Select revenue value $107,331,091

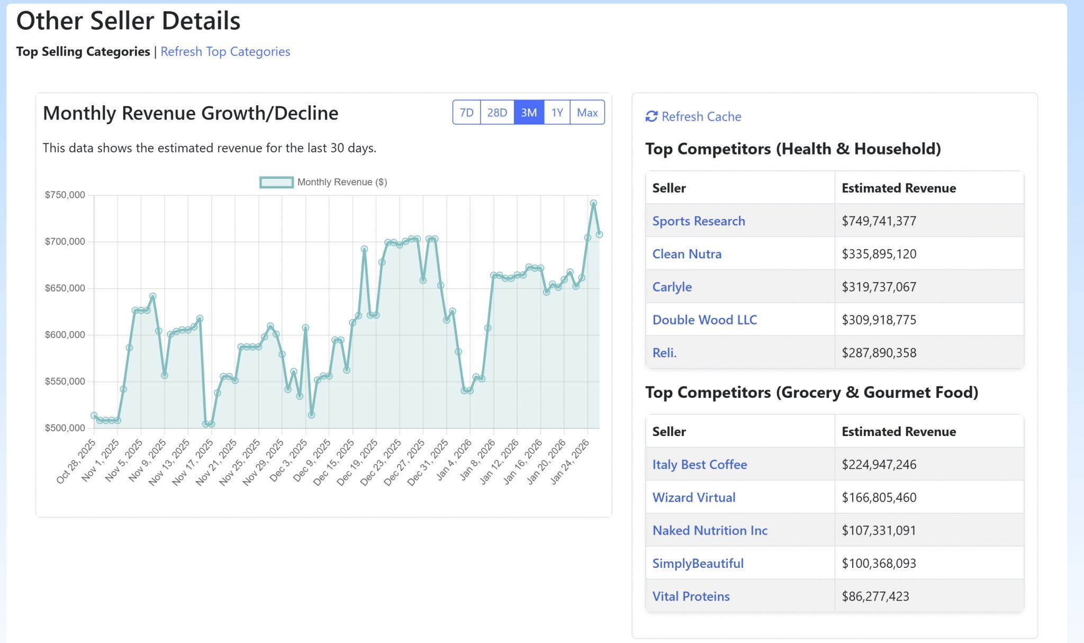879,530
